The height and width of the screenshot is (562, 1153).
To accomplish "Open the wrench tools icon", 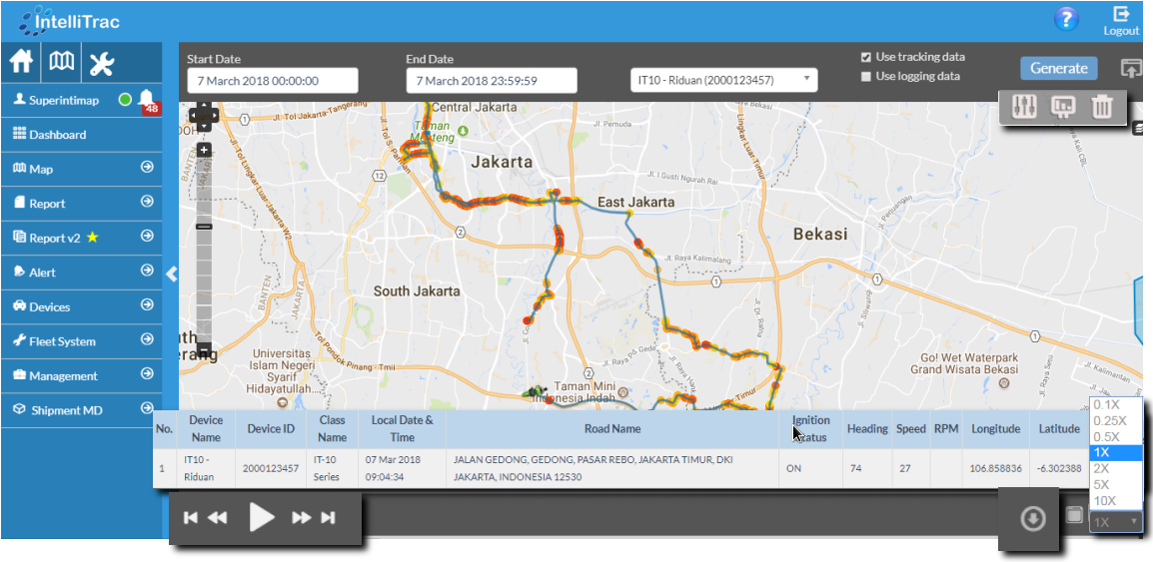I will (102, 64).
